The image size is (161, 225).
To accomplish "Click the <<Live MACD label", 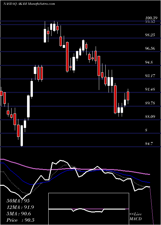I will tap(136, 216).
